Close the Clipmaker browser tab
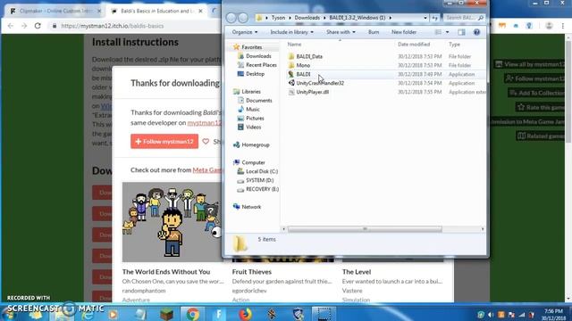Viewport: 572px width, 321px height. pyautogui.click(x=99, y=12)
